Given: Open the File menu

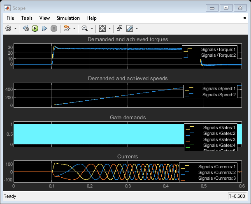Looking at the screenshot, I should pyautogui.click(x=10, y=18).
